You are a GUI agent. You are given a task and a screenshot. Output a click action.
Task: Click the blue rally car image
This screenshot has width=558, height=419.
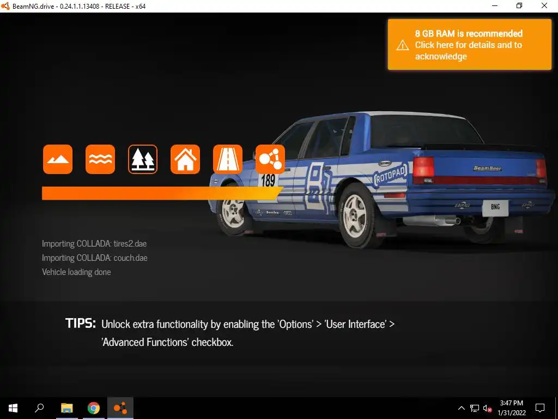point(383,180)
